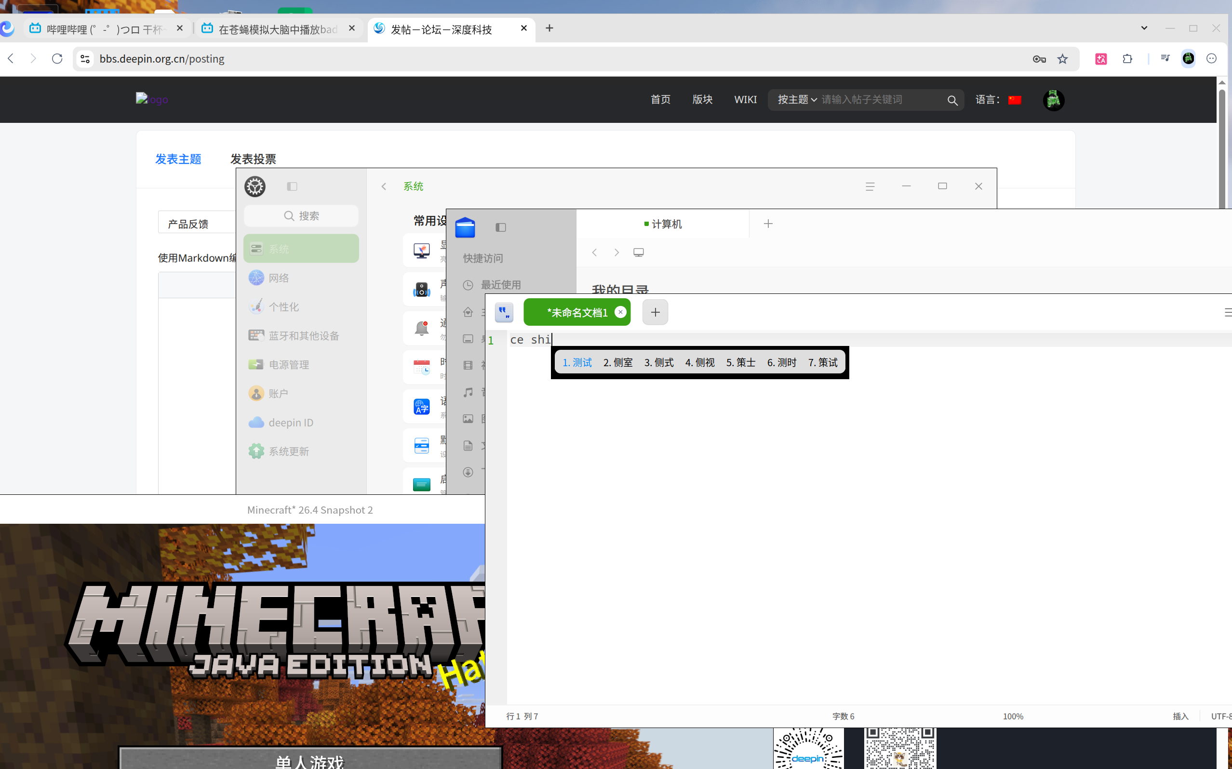
Task: Open the translate extension icon
Action: (1101, 59)
